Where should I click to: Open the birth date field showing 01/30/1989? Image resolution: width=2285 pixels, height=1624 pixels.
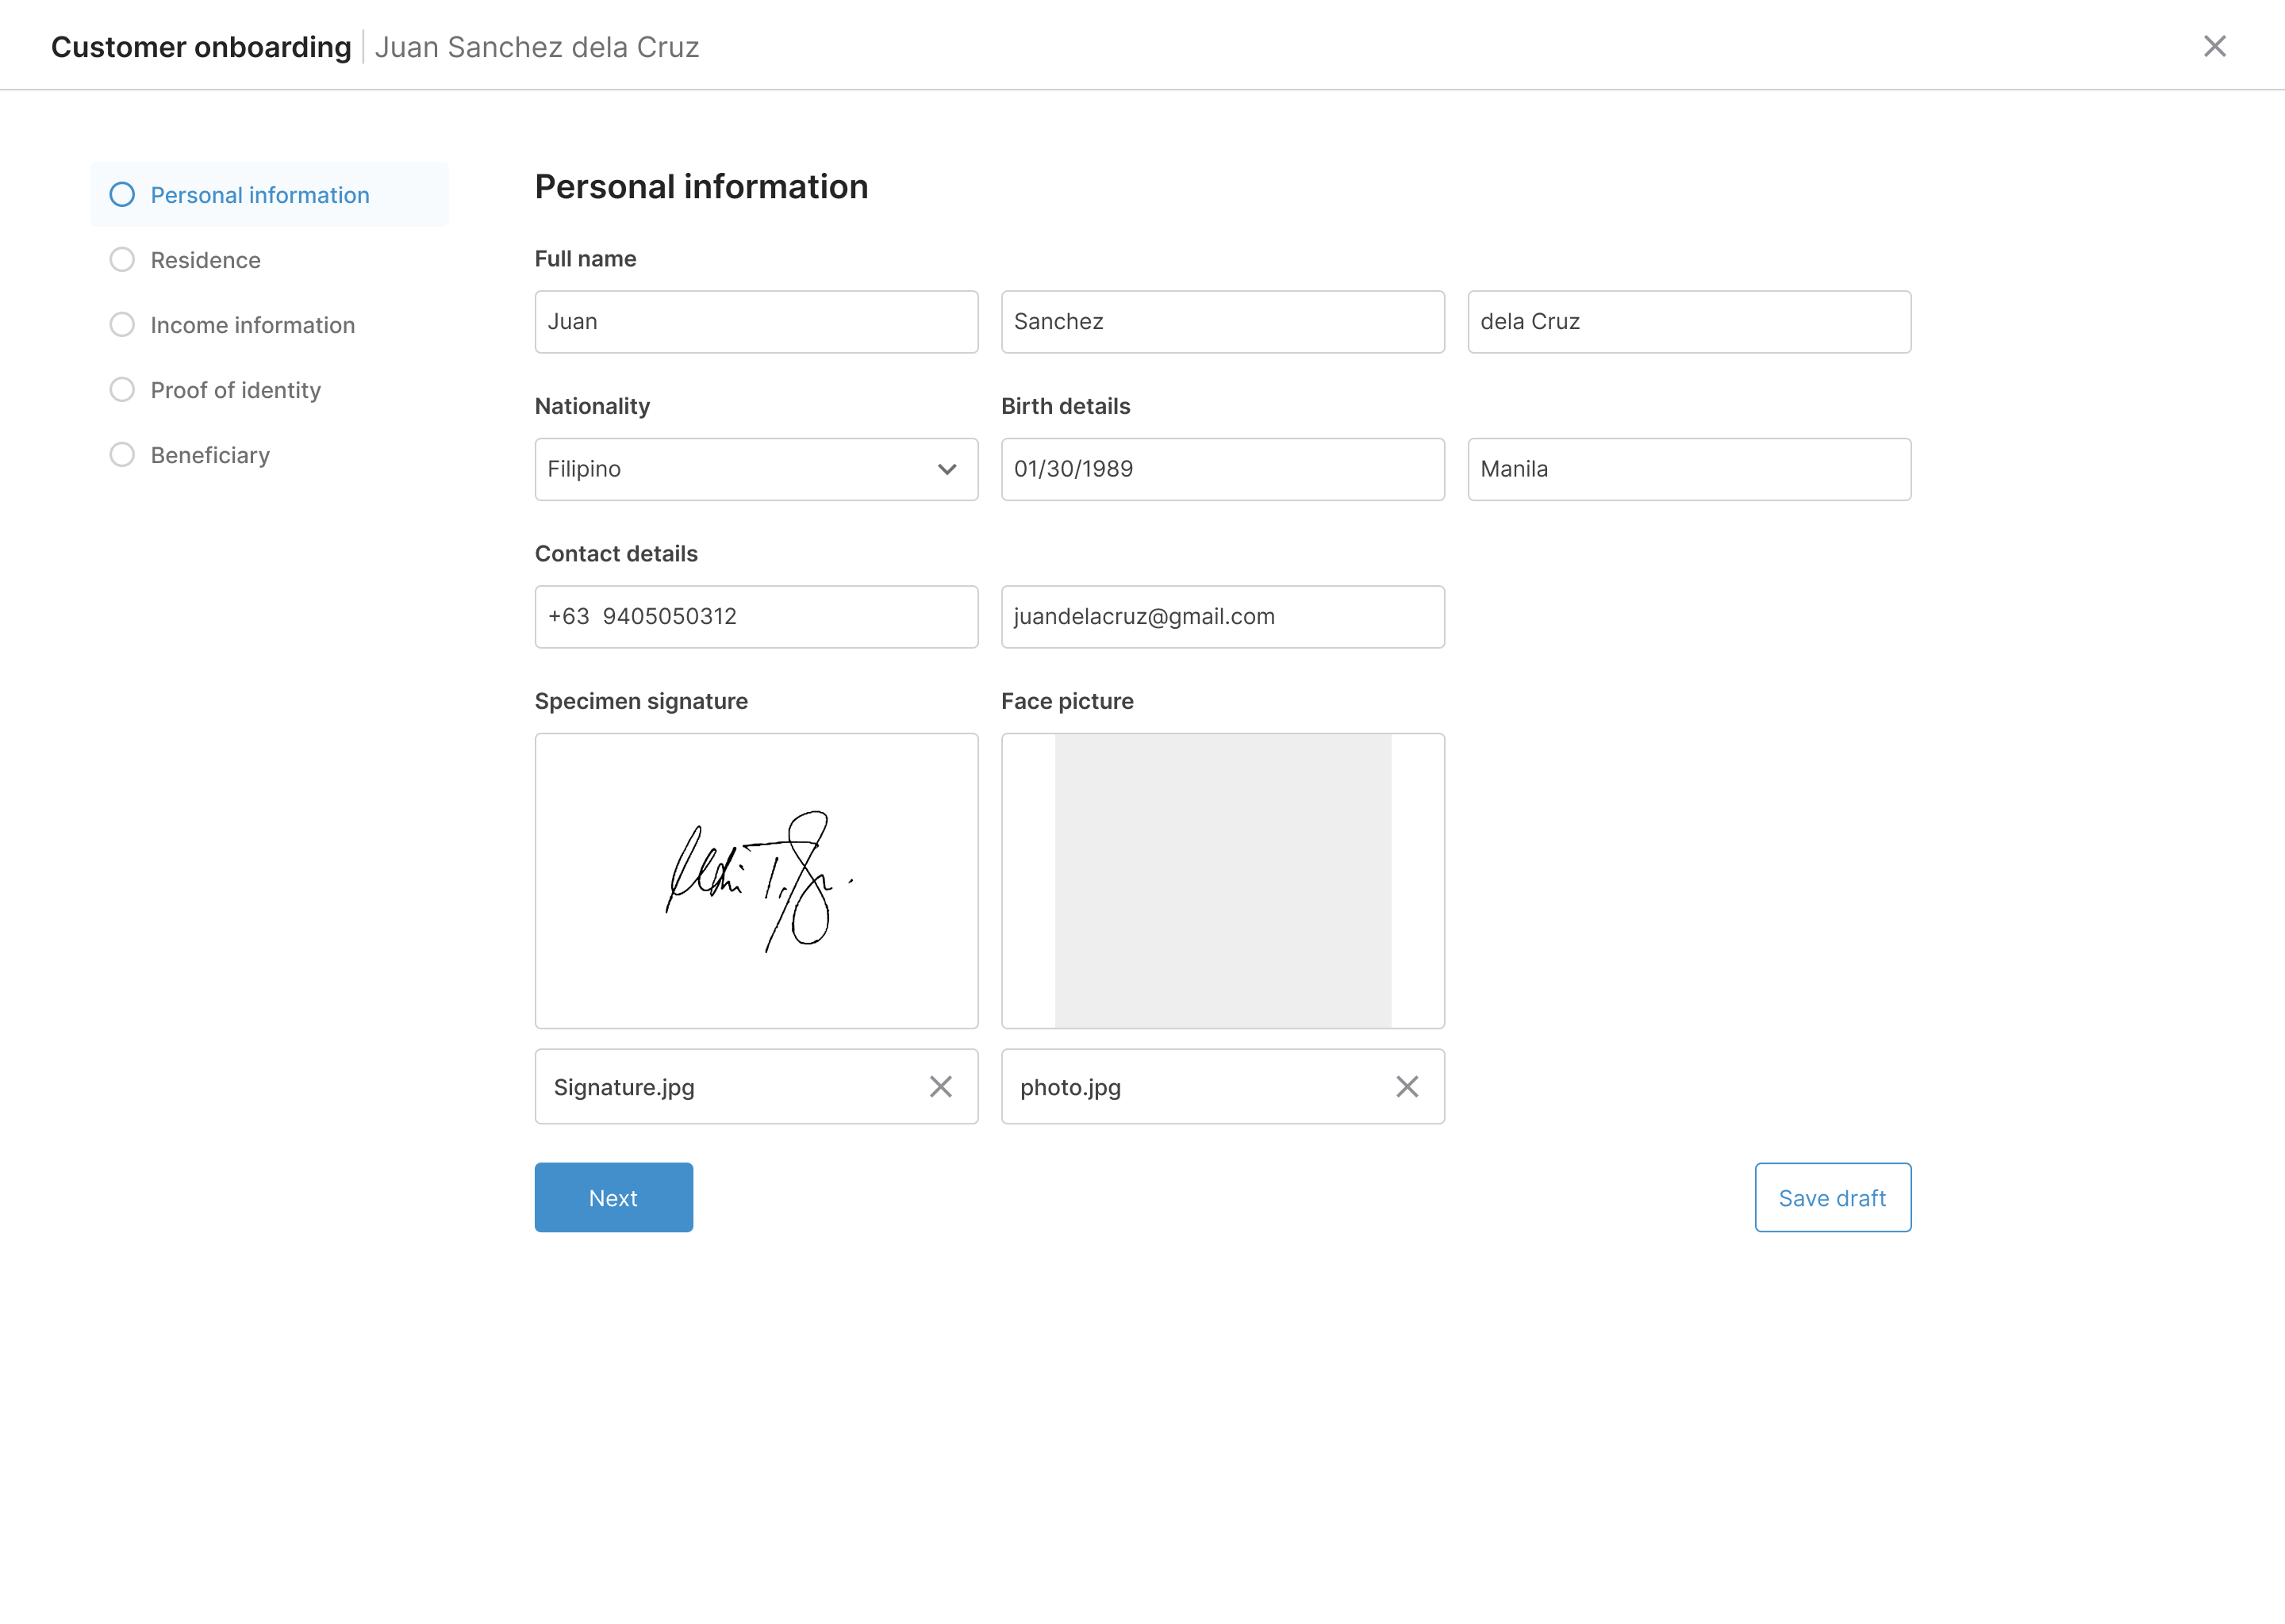tap(1222, 469)
